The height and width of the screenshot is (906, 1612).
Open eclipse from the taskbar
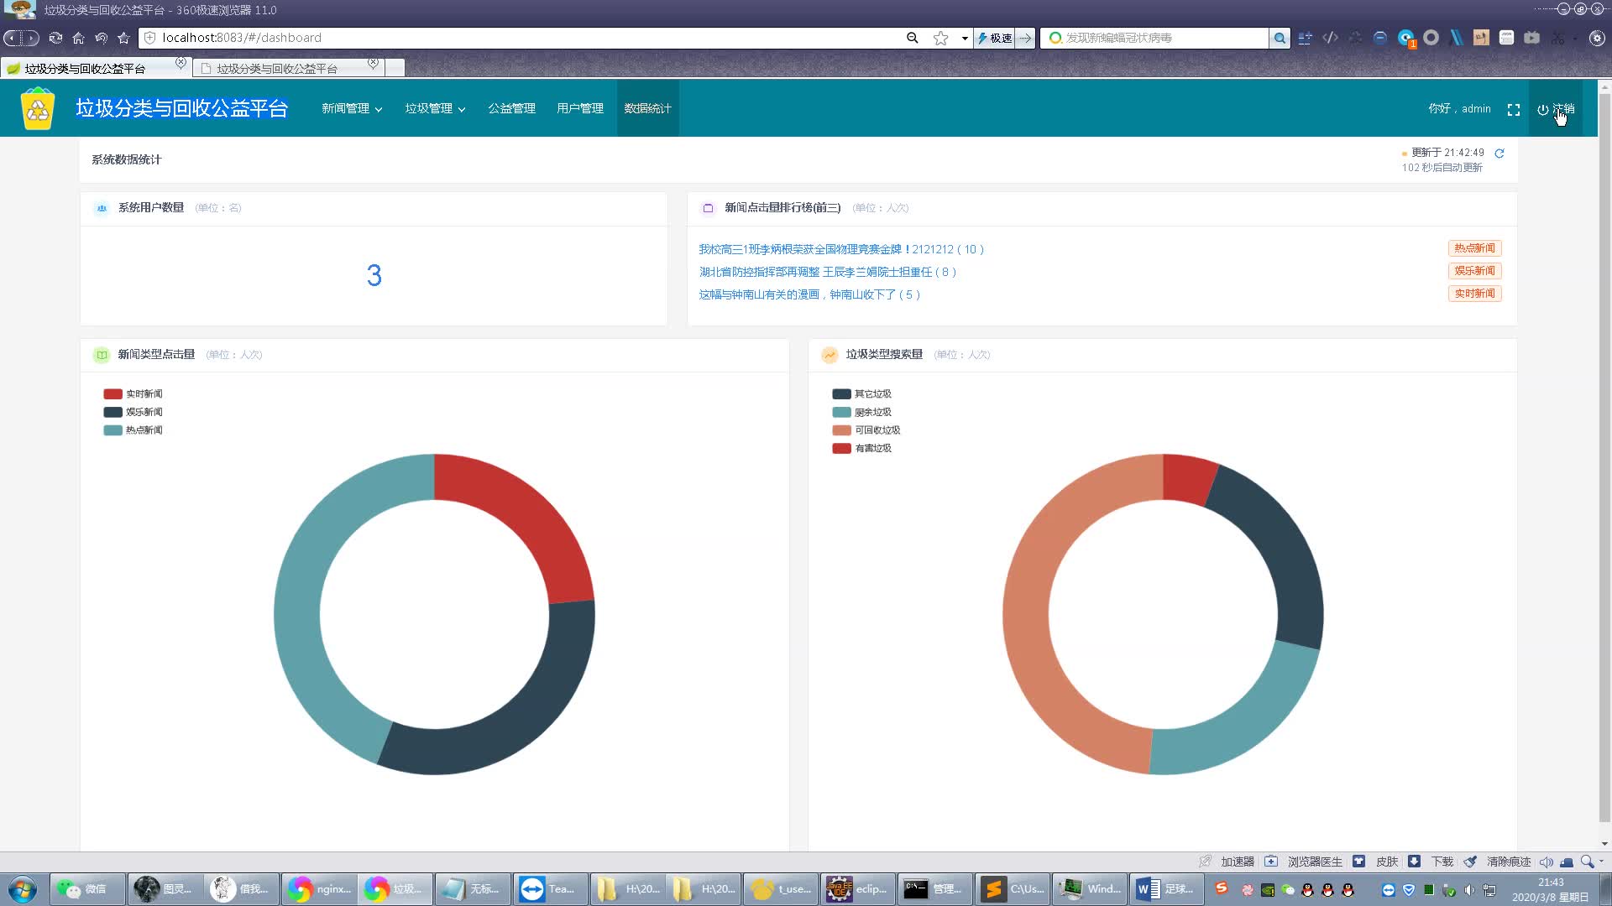(857, 888)
